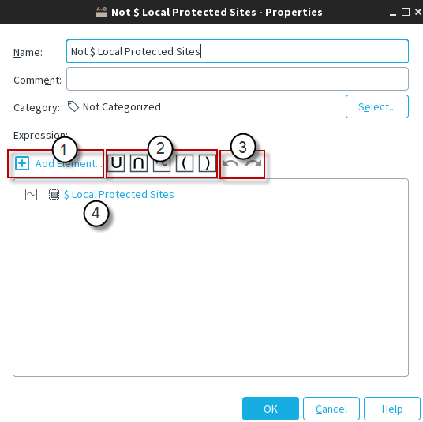Undo the last expression change
The height and width of the screenshot is (422, 423).
pyautogui.click(x=230, y=163)
